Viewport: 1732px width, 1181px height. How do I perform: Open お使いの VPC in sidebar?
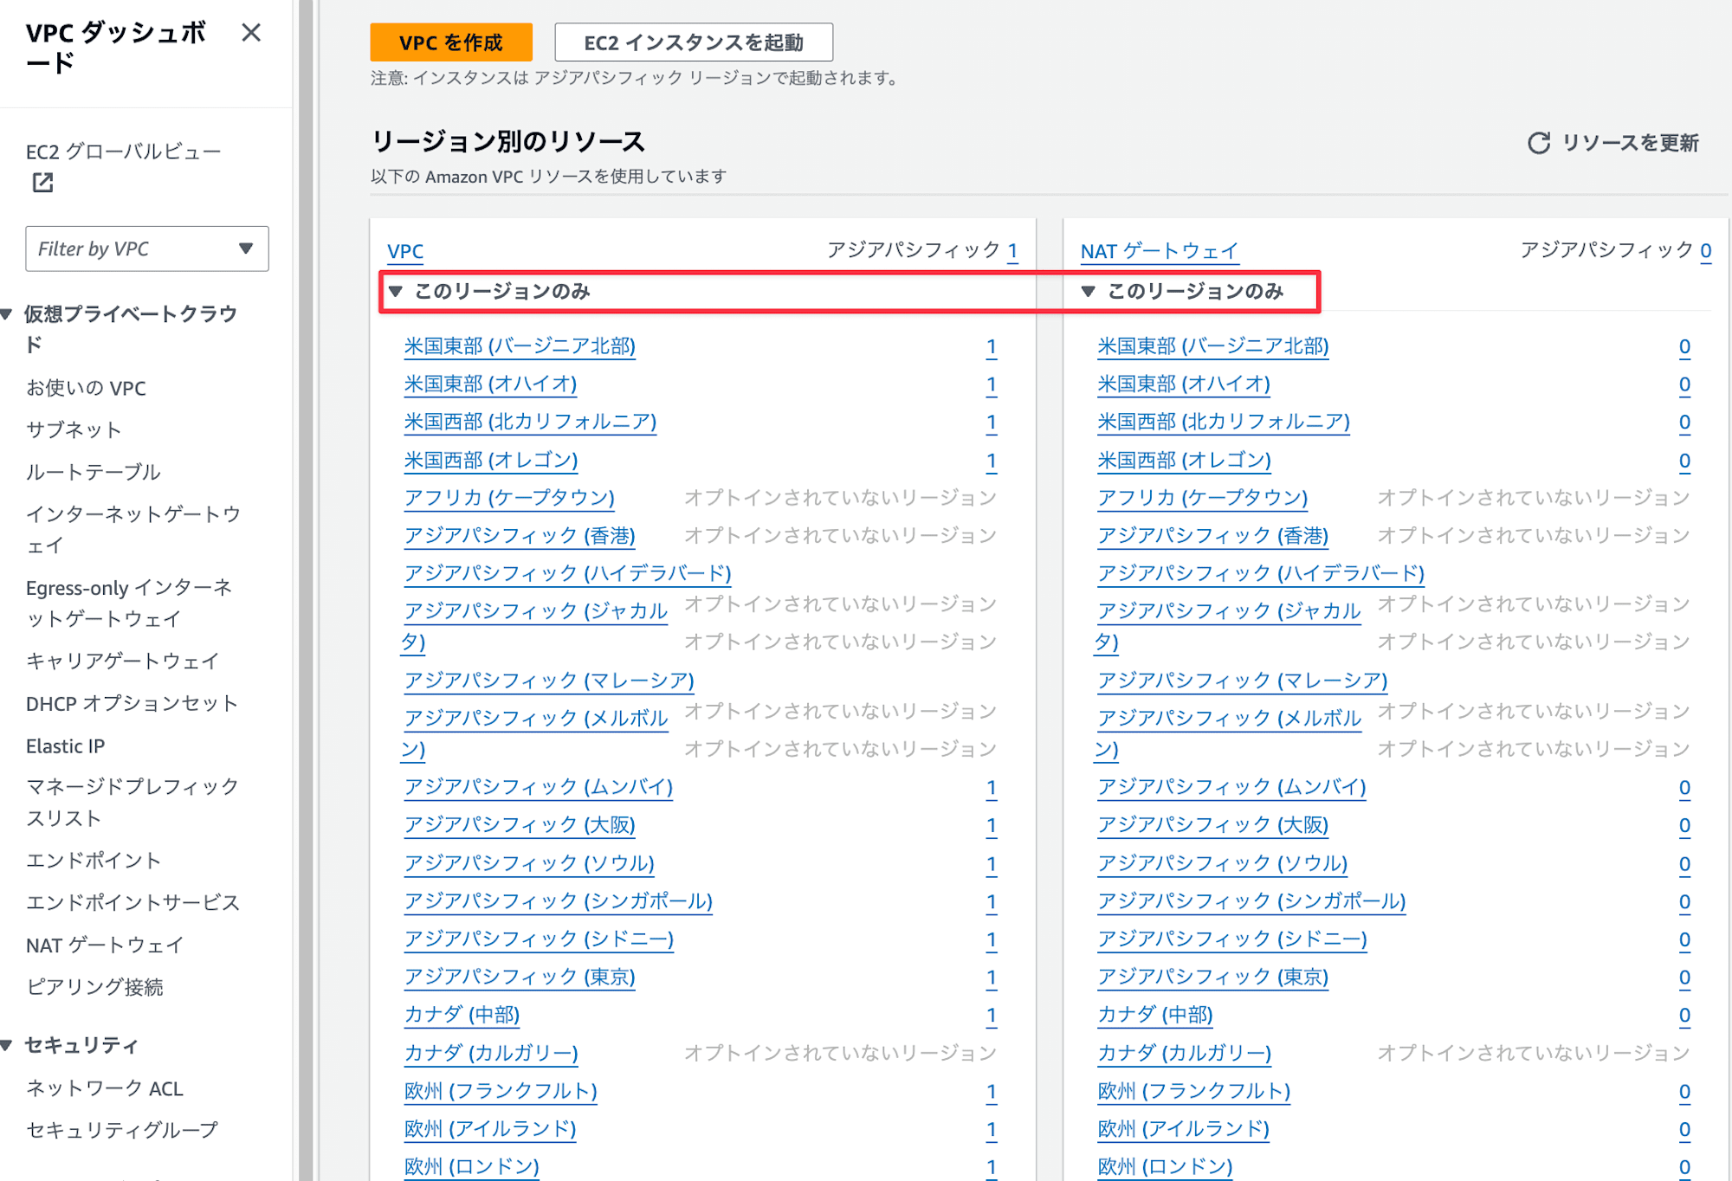click(86, 388)
